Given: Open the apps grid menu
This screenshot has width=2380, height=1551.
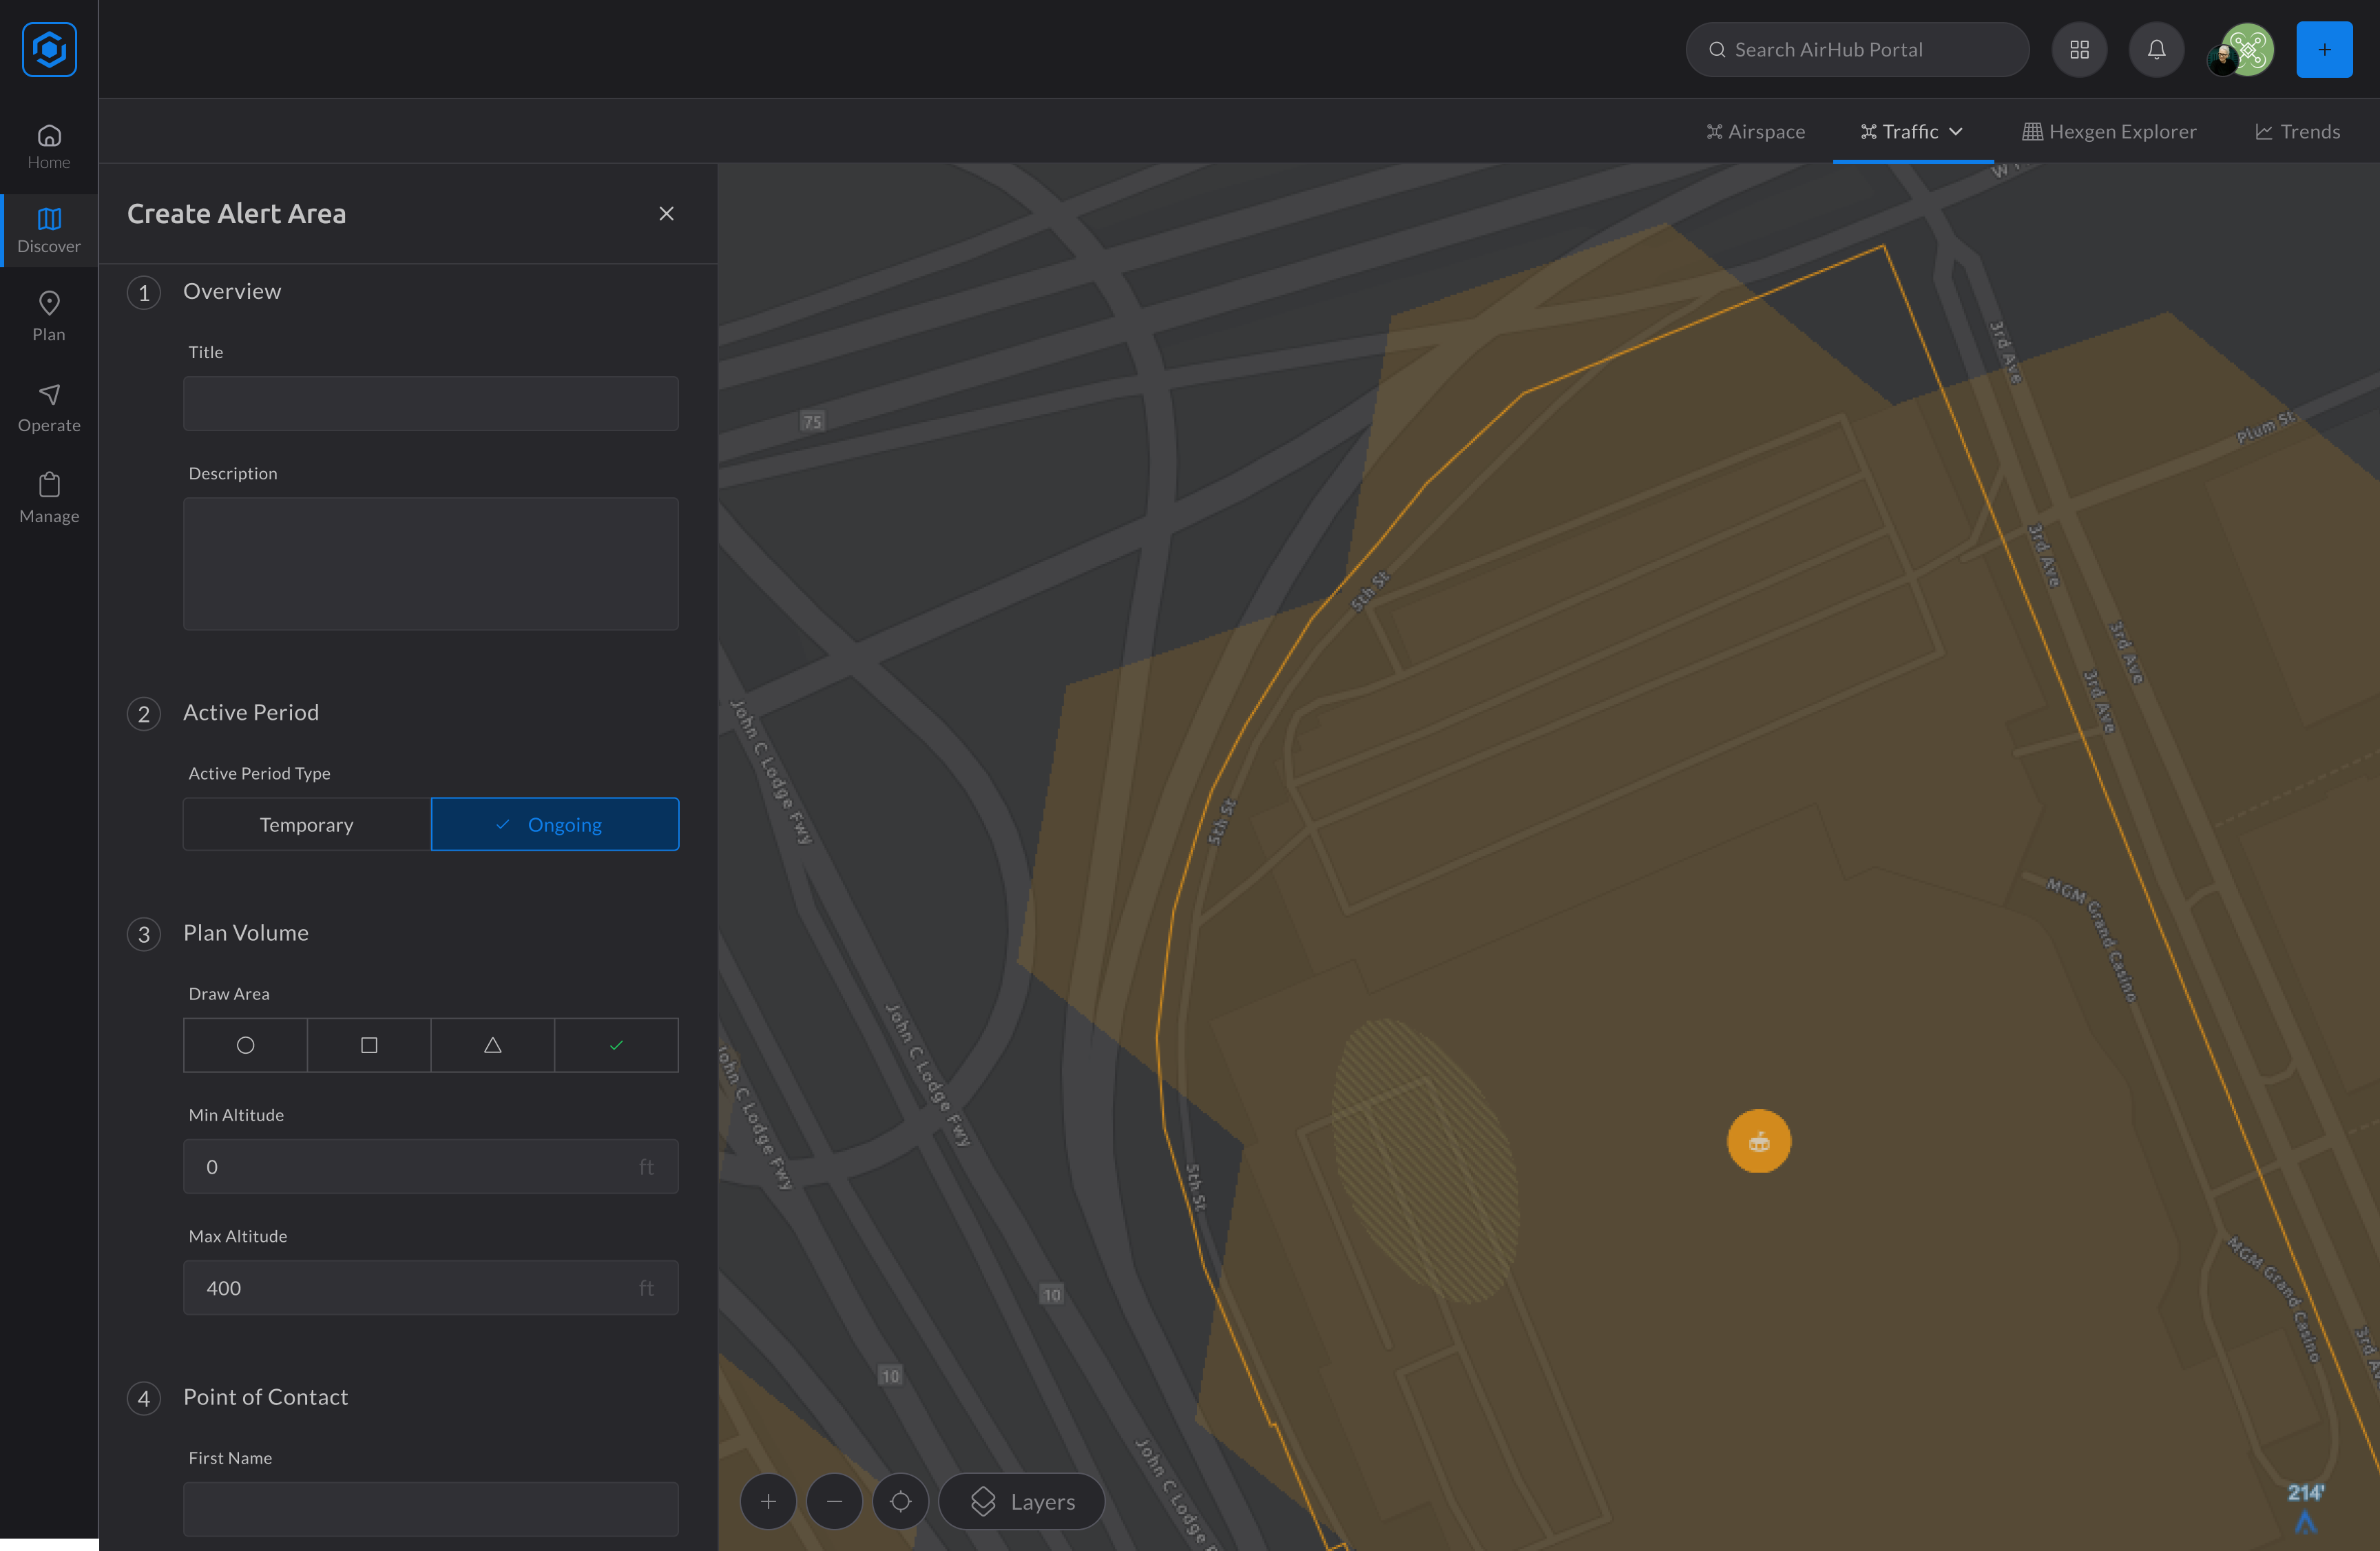Looking at the screenshot, I should (2079, 49).
